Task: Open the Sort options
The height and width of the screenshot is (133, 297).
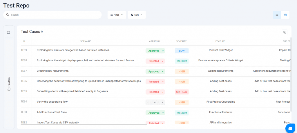Action: pos(137,15)
